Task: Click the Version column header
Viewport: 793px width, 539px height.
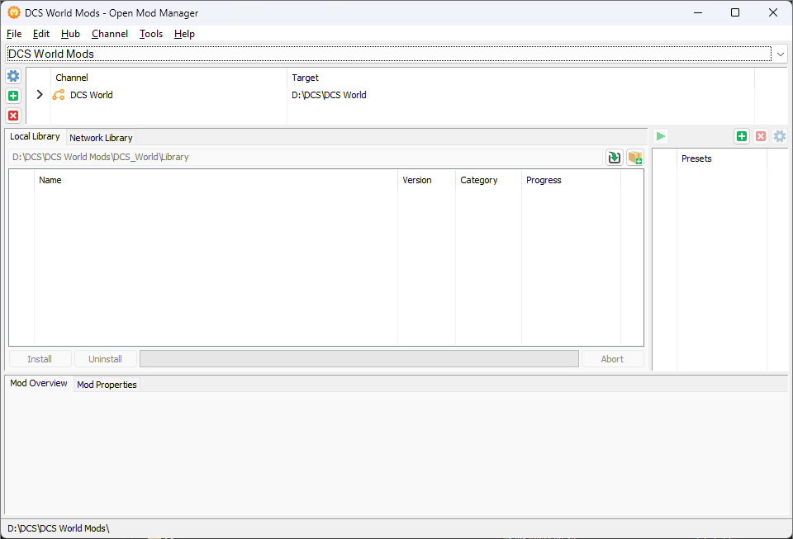Action: tap(425, 180)
